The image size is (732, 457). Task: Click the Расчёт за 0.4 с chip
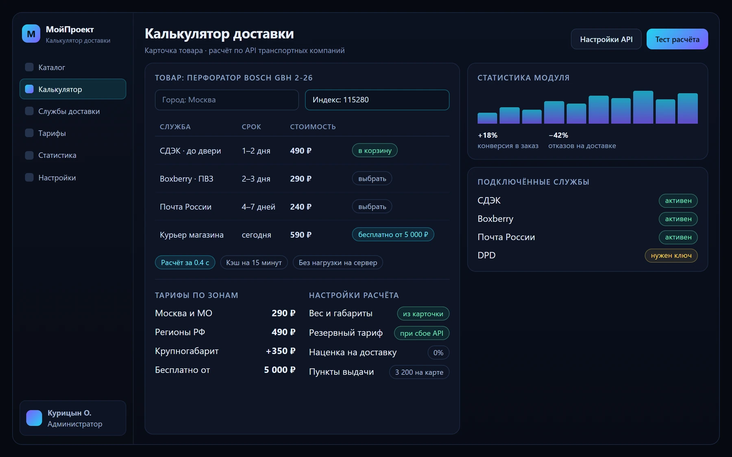pos(185,262)
